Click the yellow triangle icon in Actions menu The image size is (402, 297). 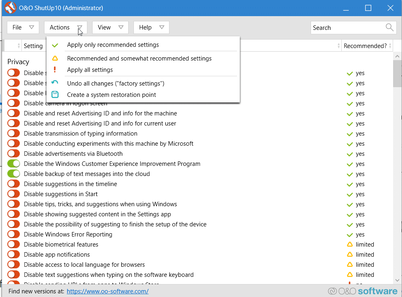pos(55,58)
